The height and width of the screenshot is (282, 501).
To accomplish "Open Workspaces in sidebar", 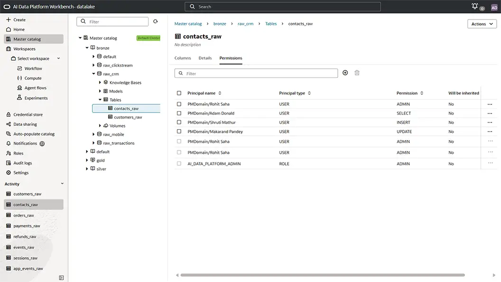I will [24, 49].
